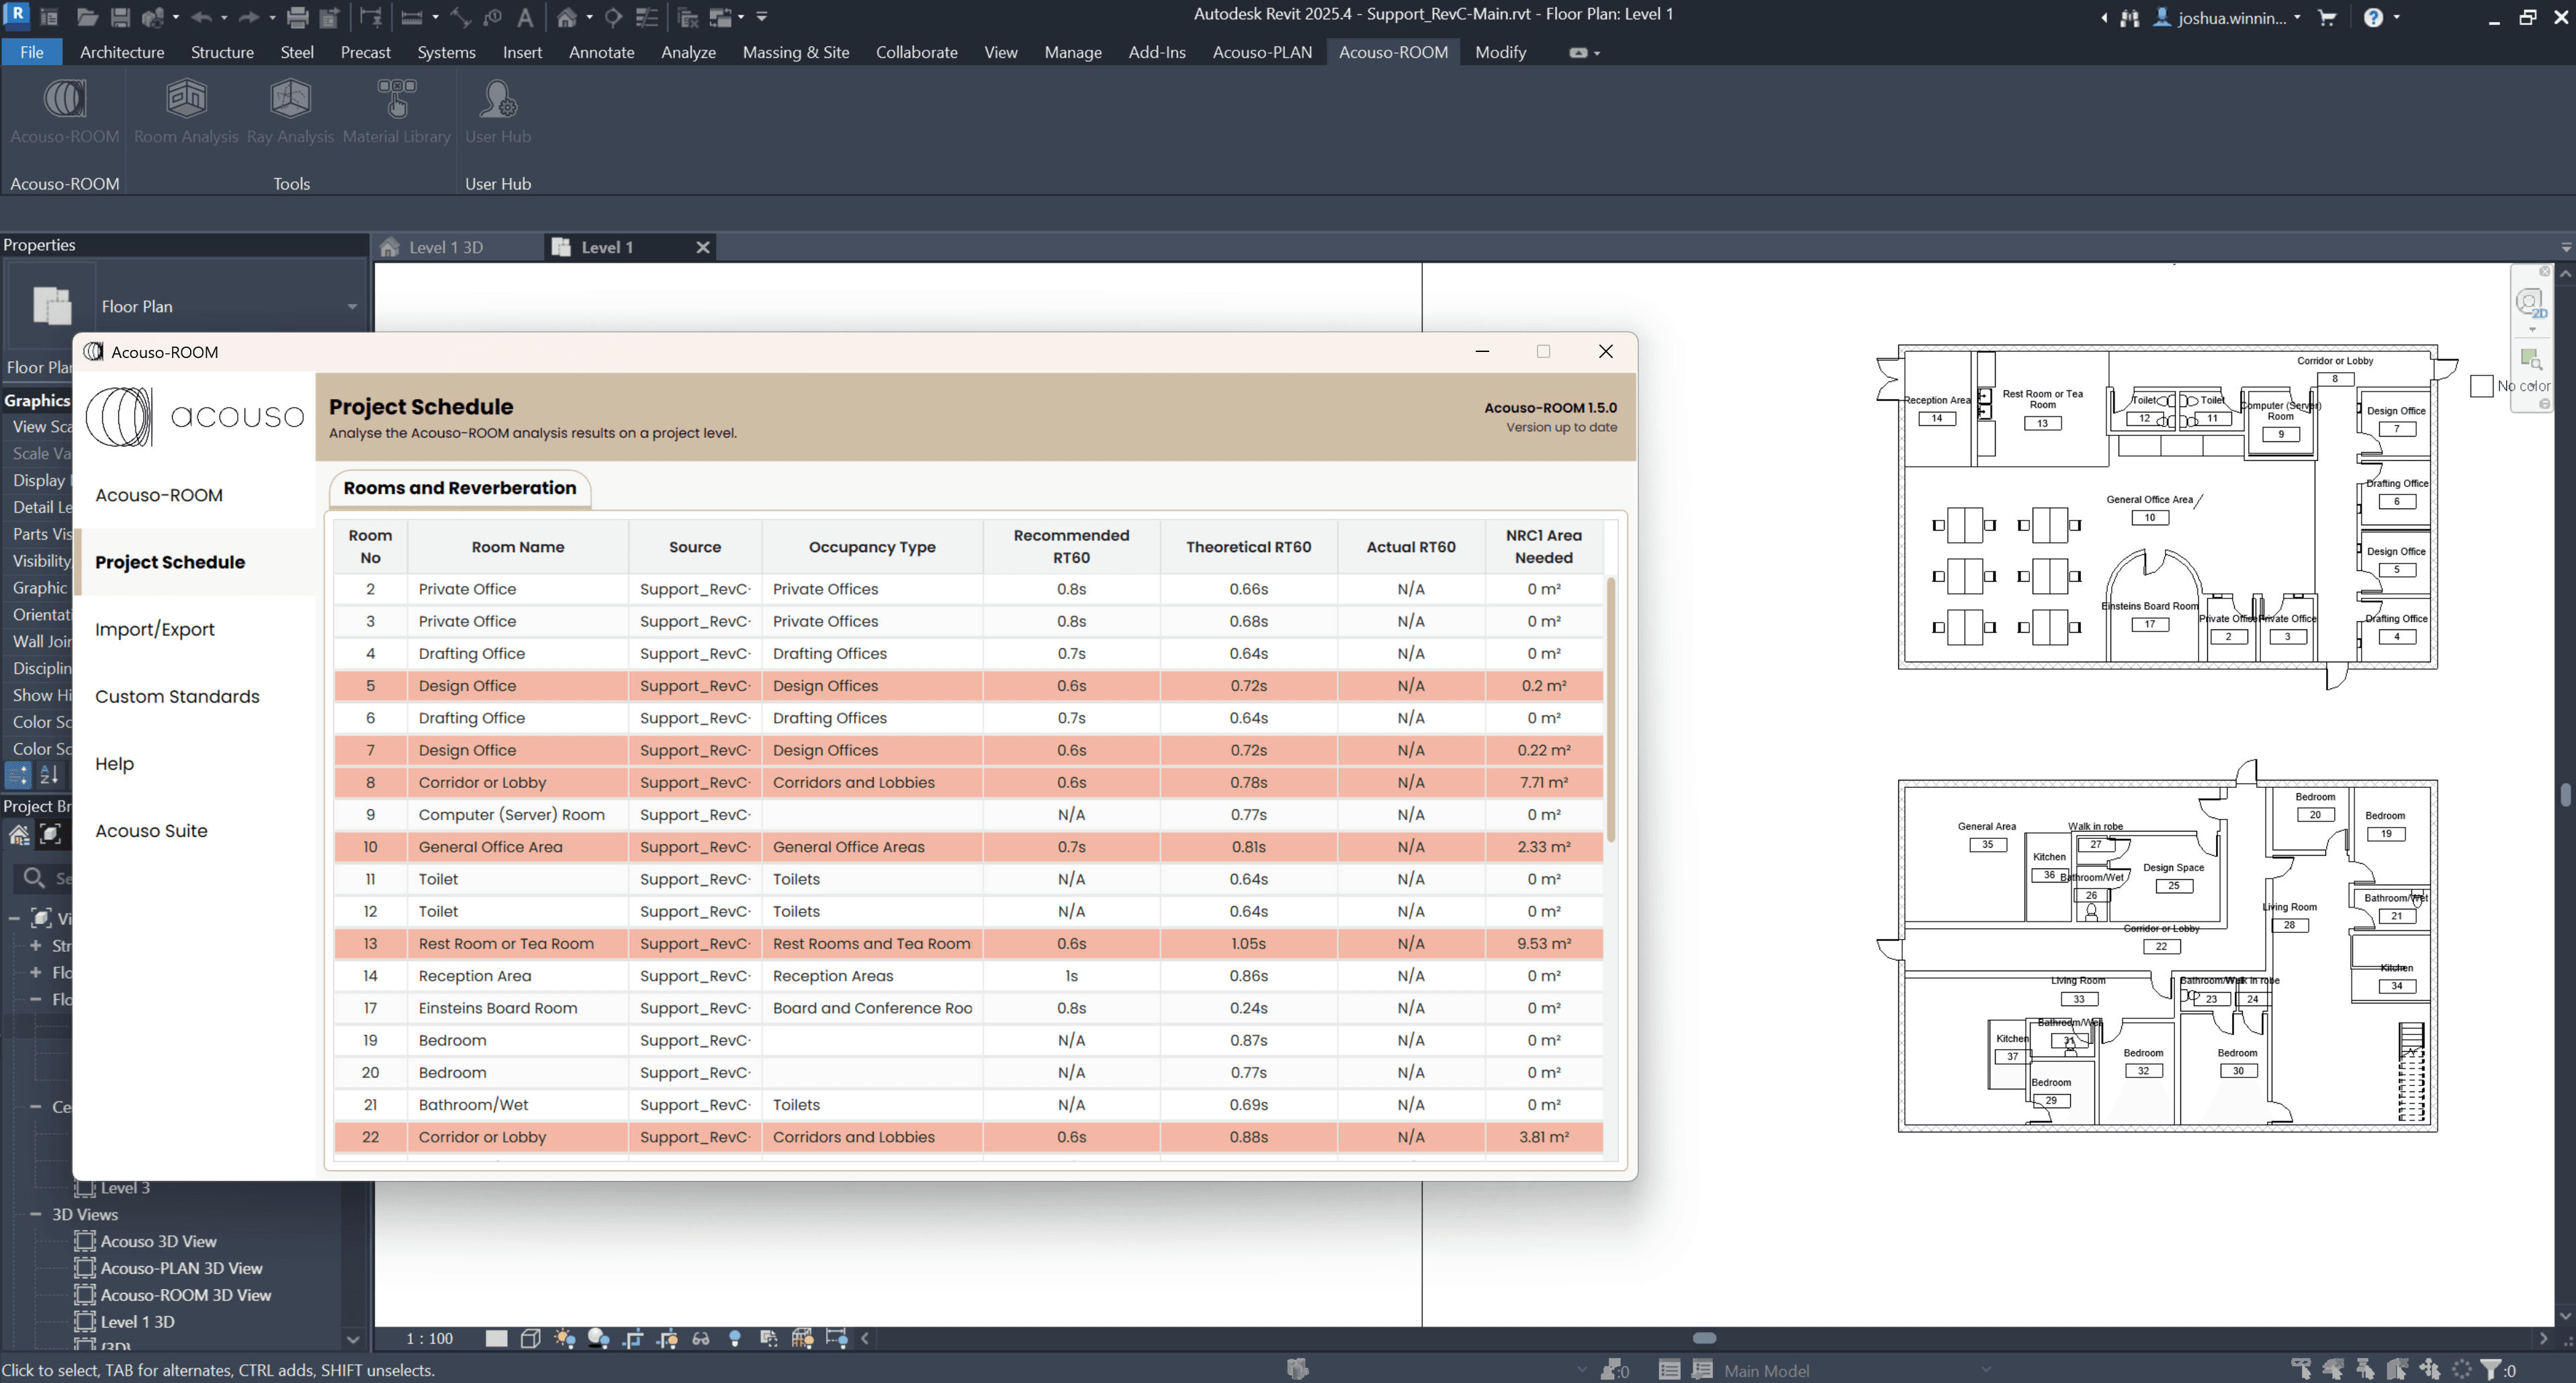Viewport: 2576px width, 1383px height.
Task: Click the No color legend swatch
Action: (2481, 386)
